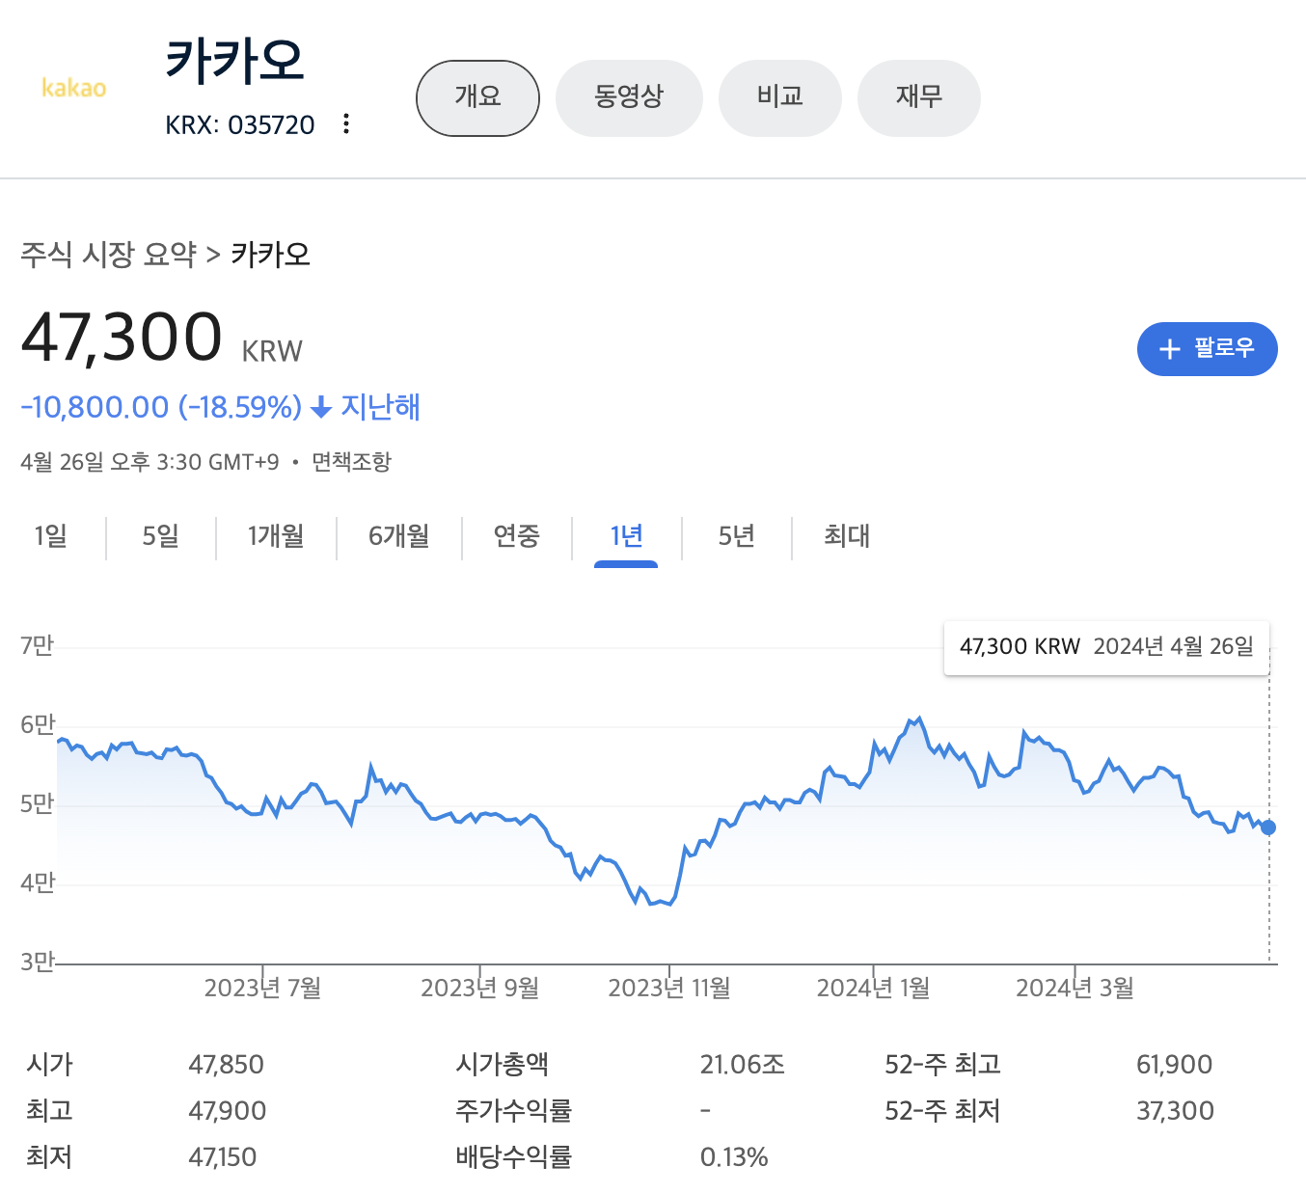The height and width of the screenshot is (1194, 1306).
Task: Open the 주식 시장 요약 breadcrumb link
Action: [108, 255]
